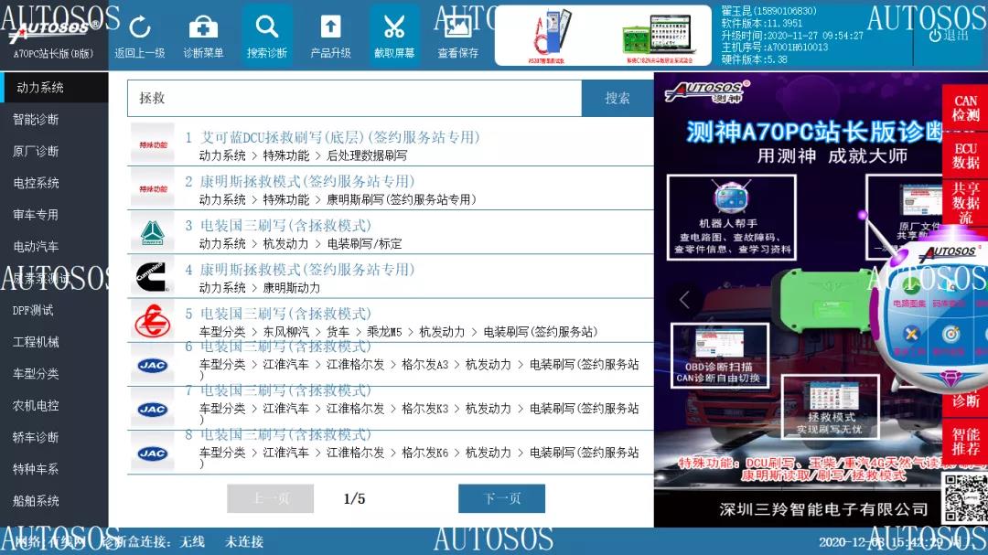The height and width of the screenshot is (555, 988).
Task: Click the 搜索 search button
Action: click(x=617, y=98)
